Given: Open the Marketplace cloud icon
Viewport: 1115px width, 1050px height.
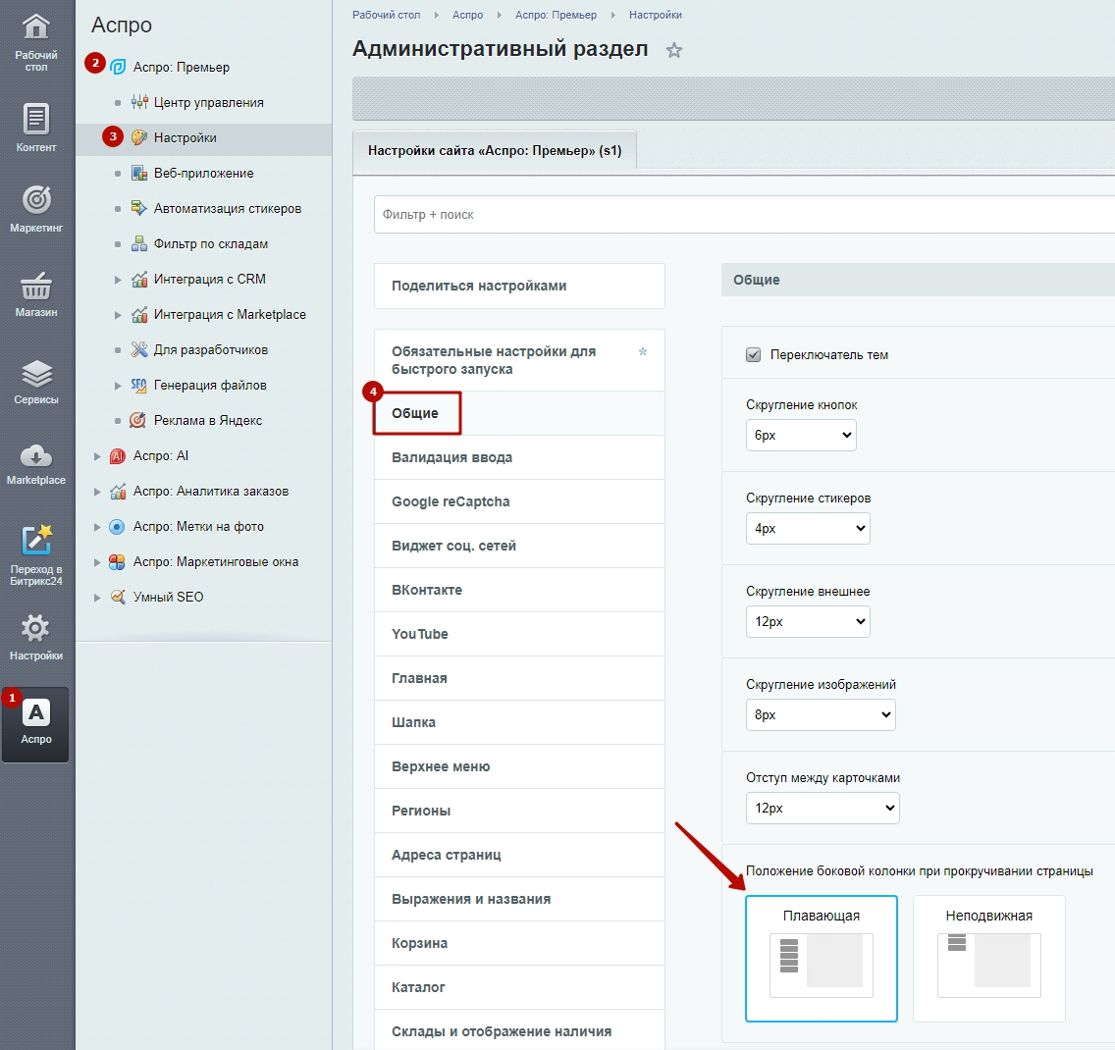Looking at the screenshot, I should coord(36,455).
